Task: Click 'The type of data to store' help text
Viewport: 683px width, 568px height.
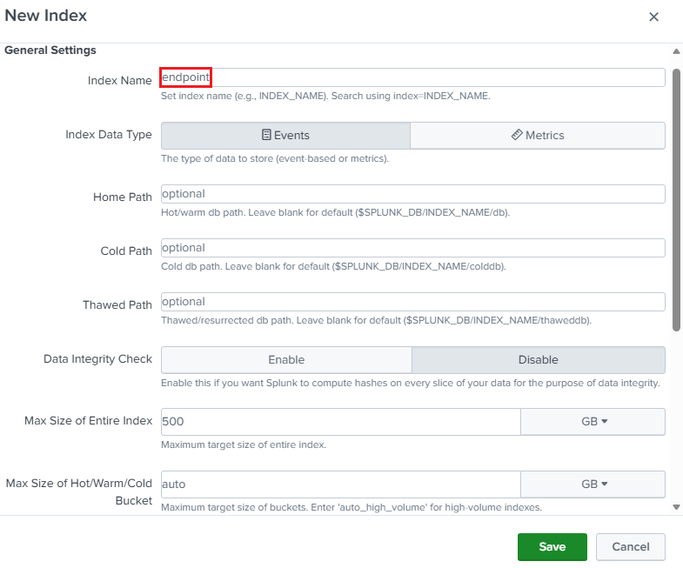Action: click(275, 158)
